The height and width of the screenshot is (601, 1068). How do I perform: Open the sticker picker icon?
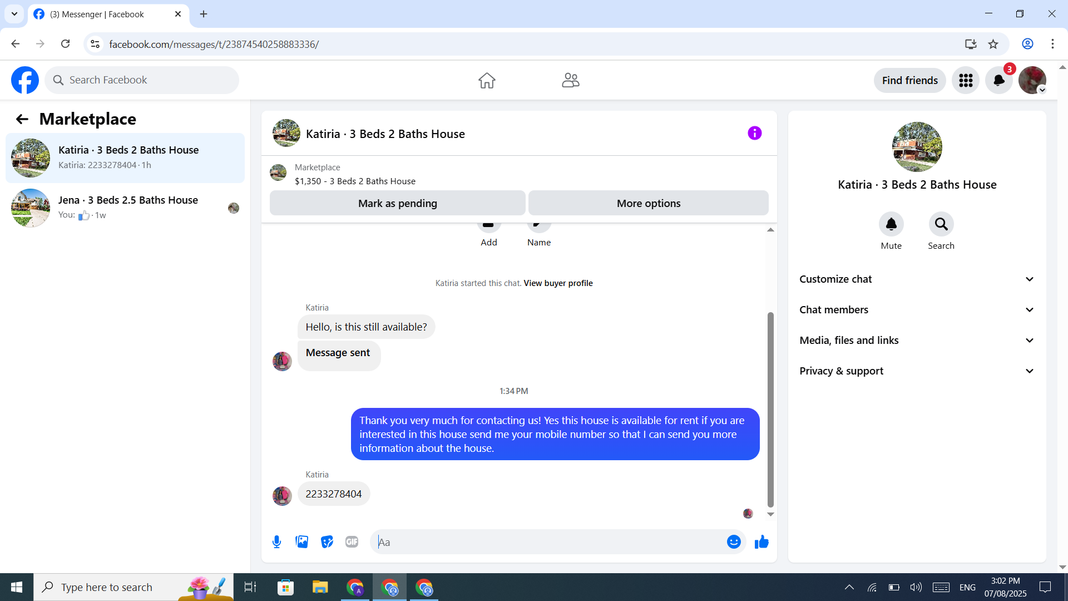coord(327,541)
